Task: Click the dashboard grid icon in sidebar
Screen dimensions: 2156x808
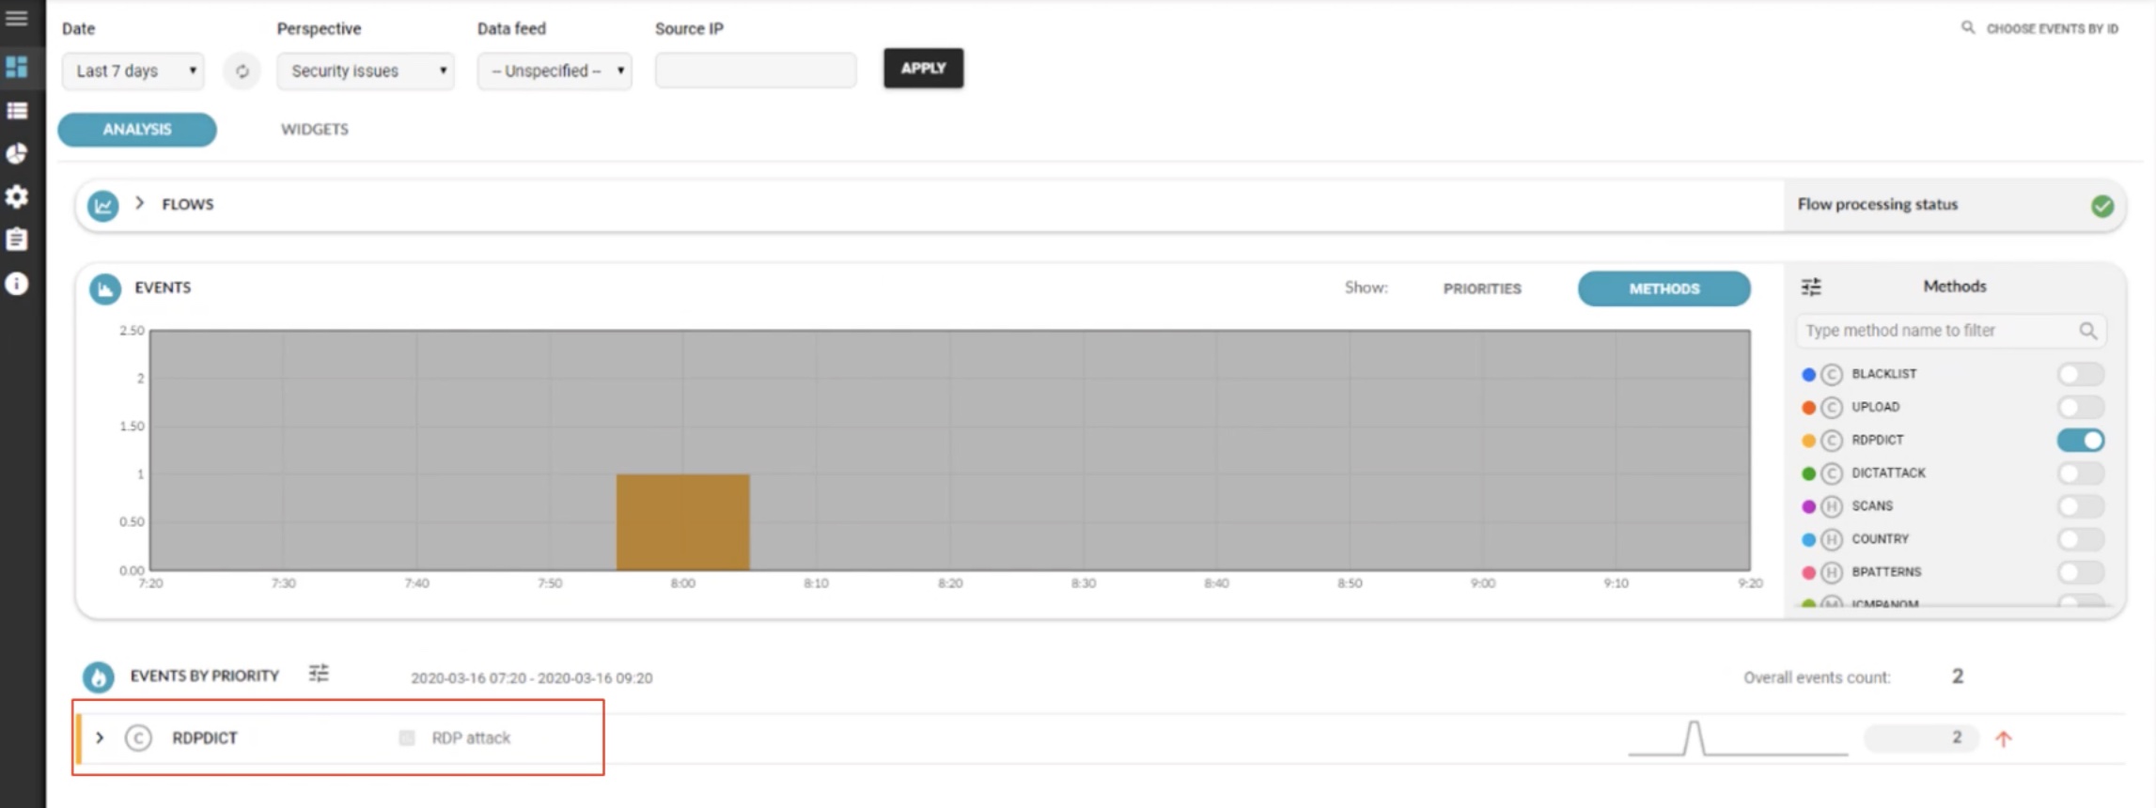Action: 17,67
